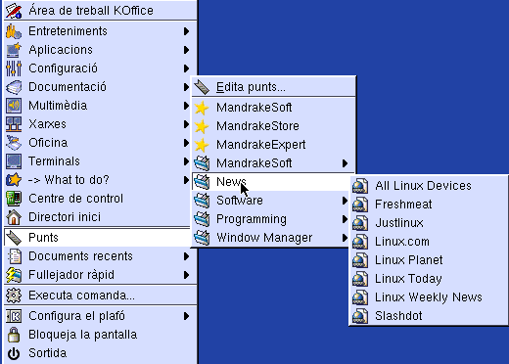Expand the Entreteniments submenu arrow
The width and height of the screenshot is (509, 364).
coord(186,31)
